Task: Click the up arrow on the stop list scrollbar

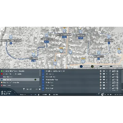Action: click(122, 70)
